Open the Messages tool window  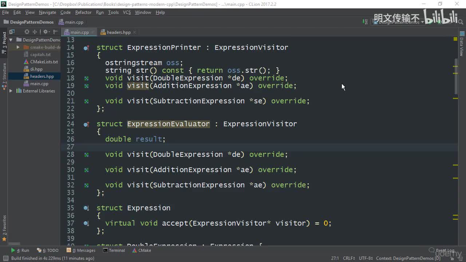[81, 250]
